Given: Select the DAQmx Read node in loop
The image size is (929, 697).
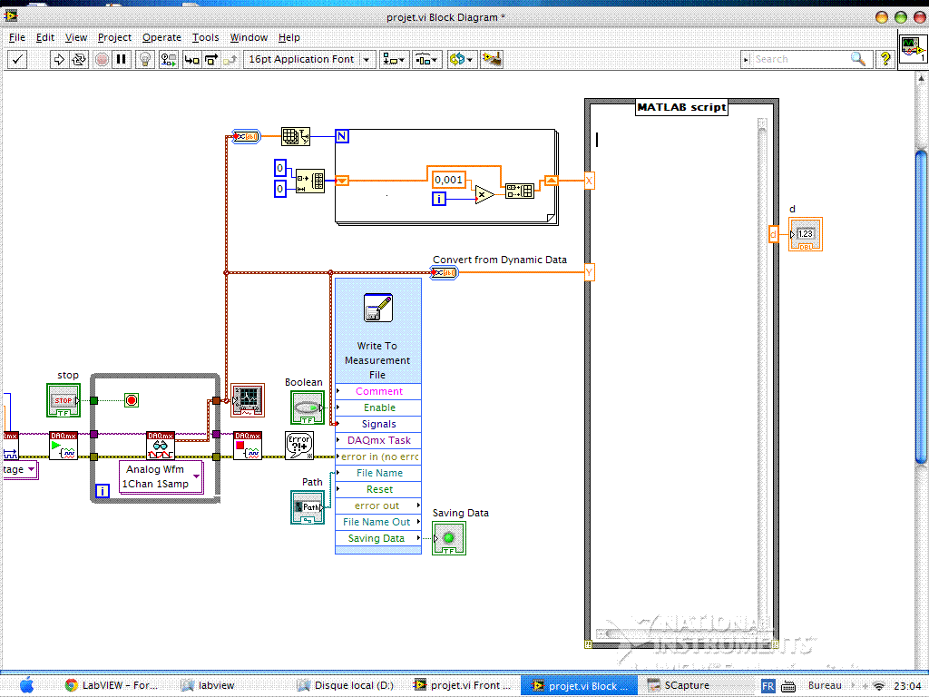Looking at the screenshot, I should (161, 446).
